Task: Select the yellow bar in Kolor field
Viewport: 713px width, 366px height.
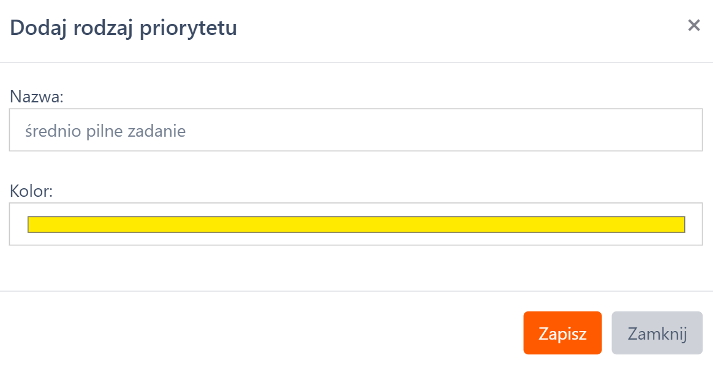Action: tap(356, 224)
